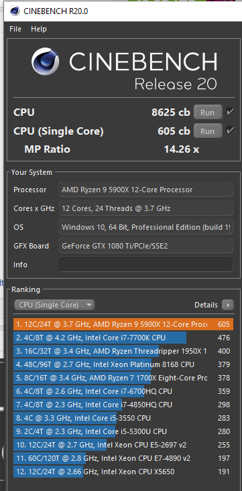The image size is (242, 491).
Task: Select the Threadripper 1950X ranking entry
Action: [123, 351]
